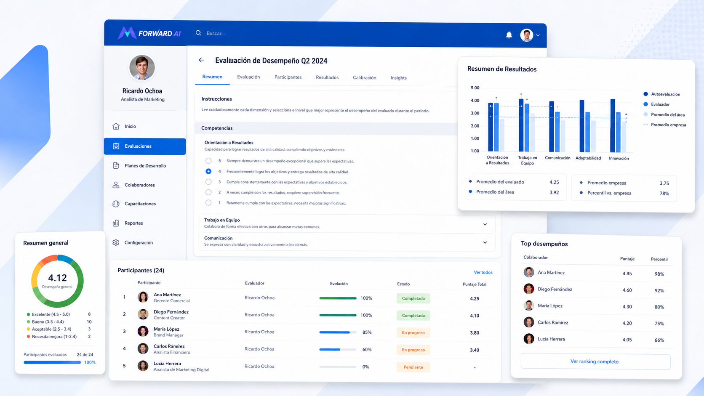704x396 pixels.
Task: Expand the Trabajo en Equipo section
Action: pos(485,224)
